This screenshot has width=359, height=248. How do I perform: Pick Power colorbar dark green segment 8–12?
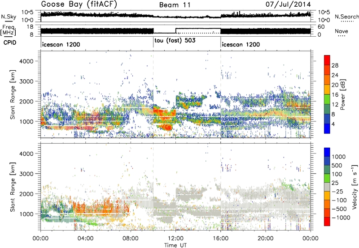(x=327, y=109)
